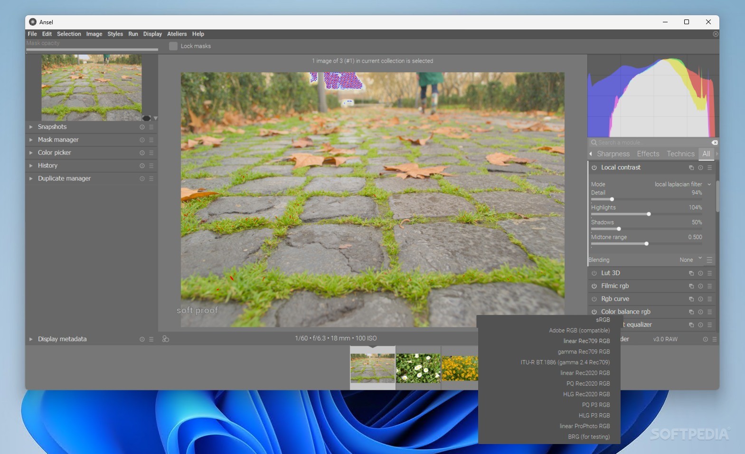Open presets menu of Duplicate manager panel
Screen dimensions: 745x454
coord(151,178)
